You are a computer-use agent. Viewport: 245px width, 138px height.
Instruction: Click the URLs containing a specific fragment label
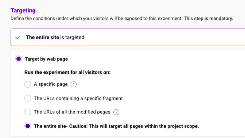[78, 99]
